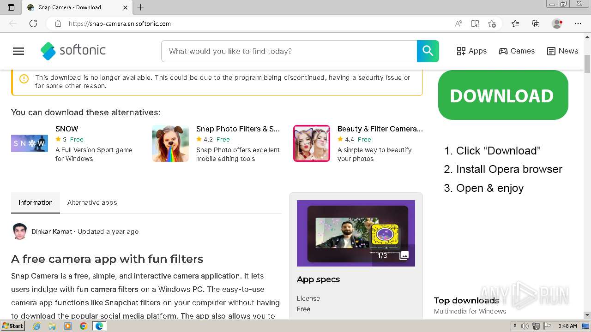Open the News section

tap(562, 51)
